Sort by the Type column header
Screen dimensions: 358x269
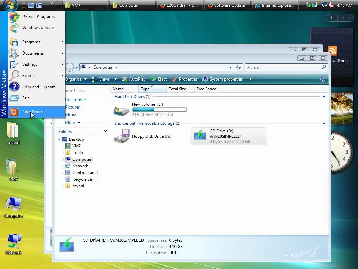point(152,89)
